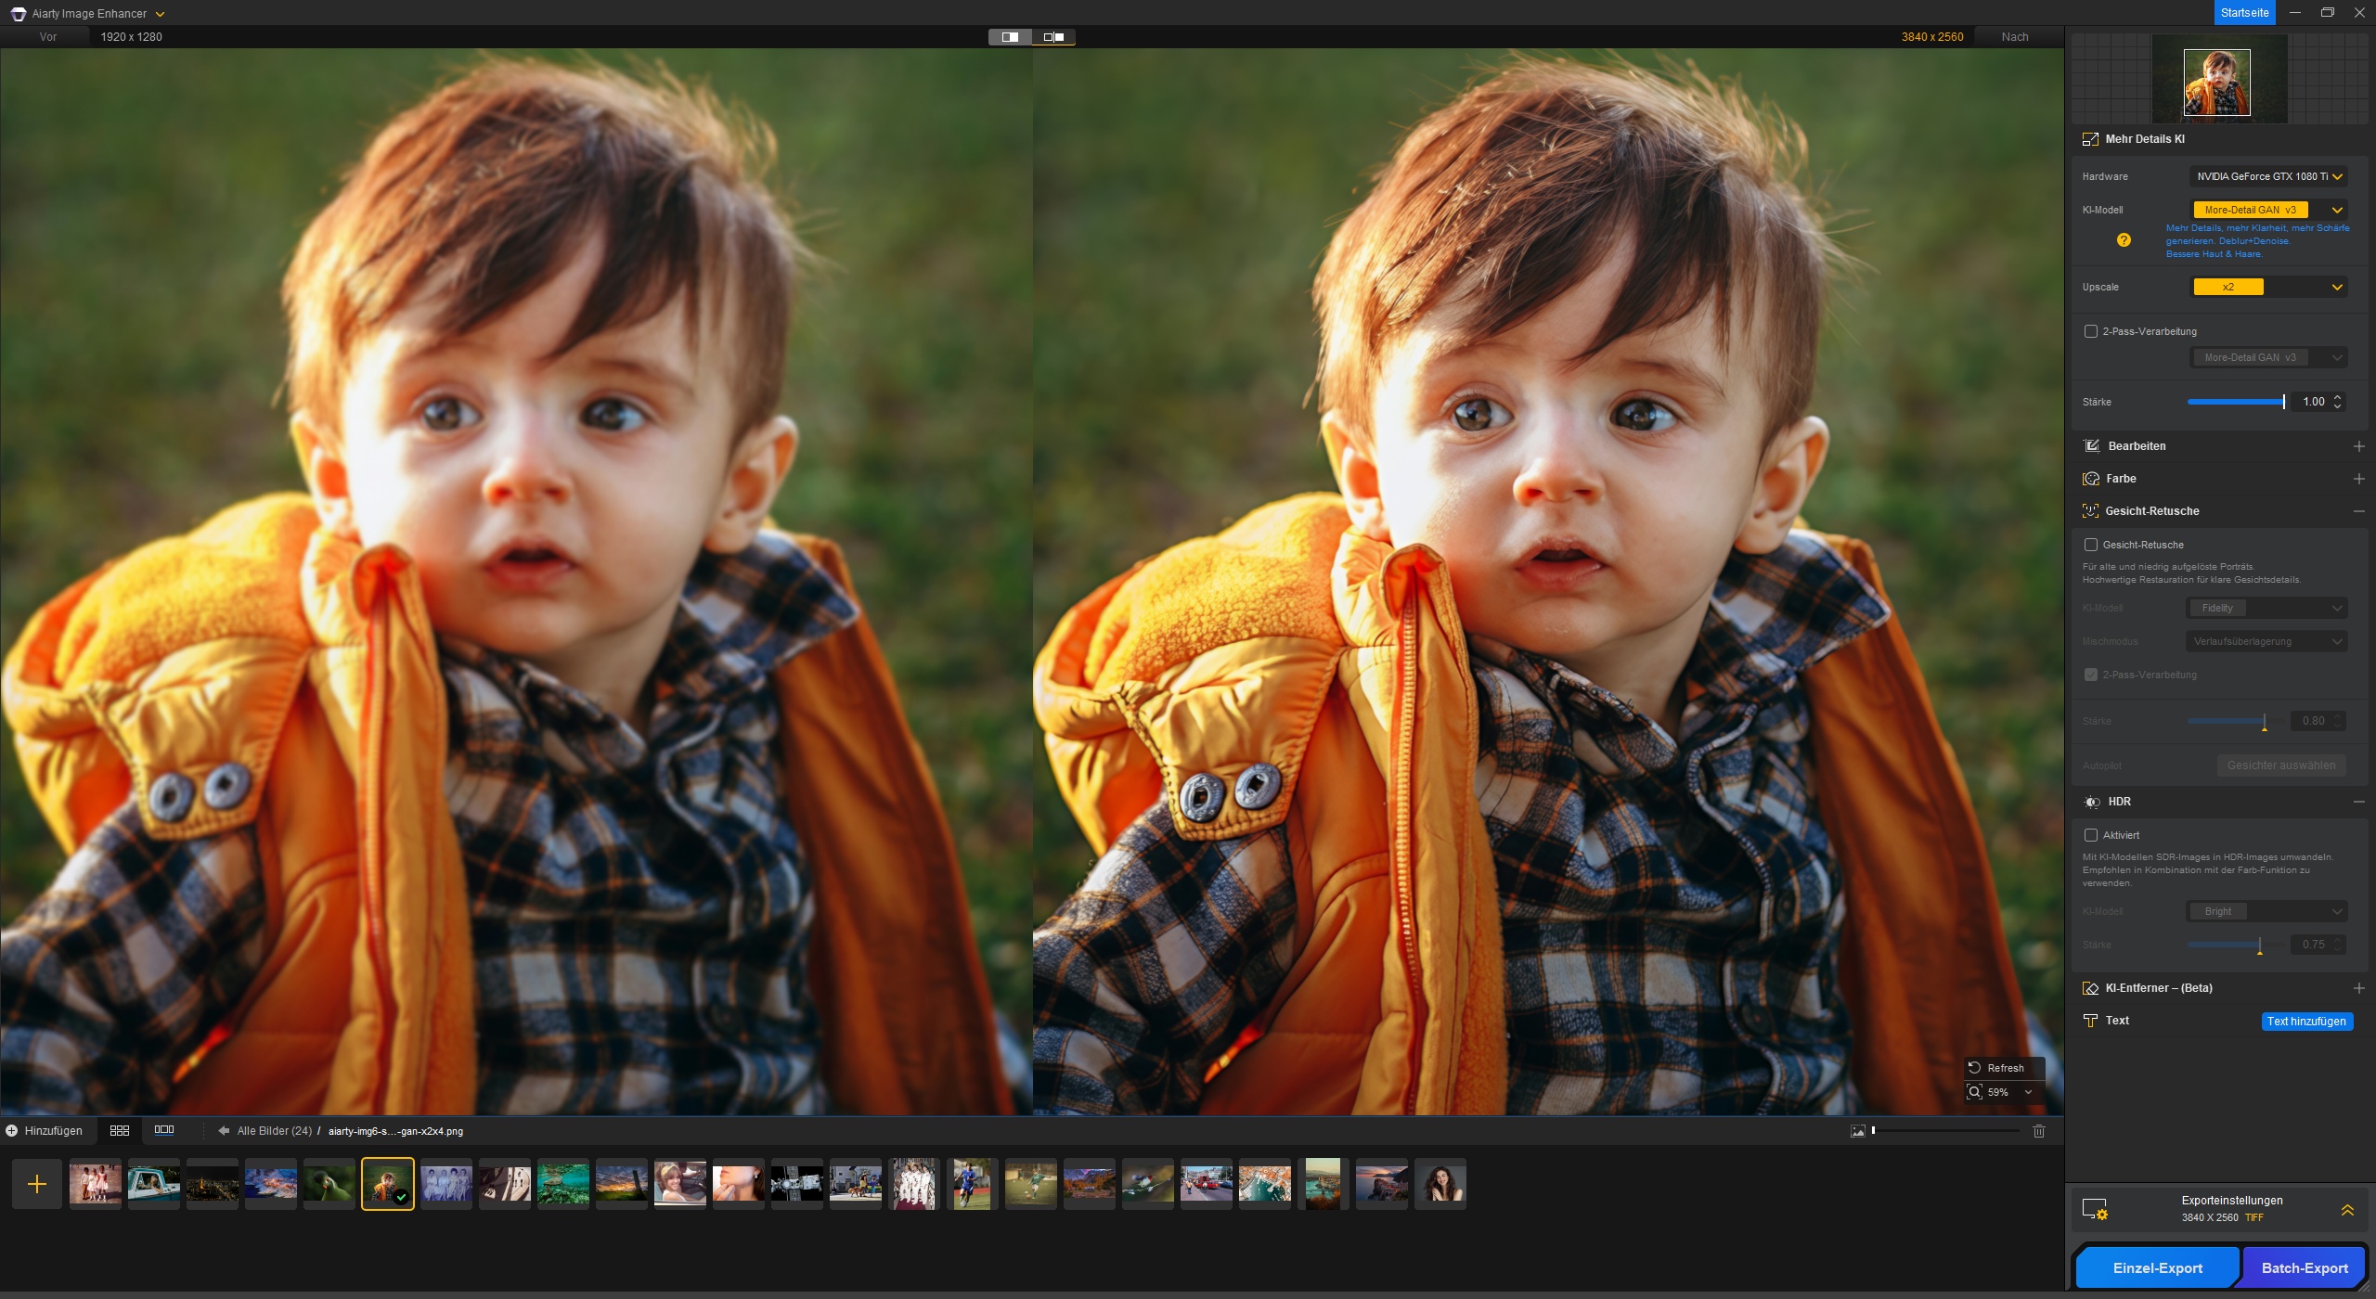This screenshot has height=1299, width=2376.
Task: Expand the Farbe section
Action: [2359, 479]
